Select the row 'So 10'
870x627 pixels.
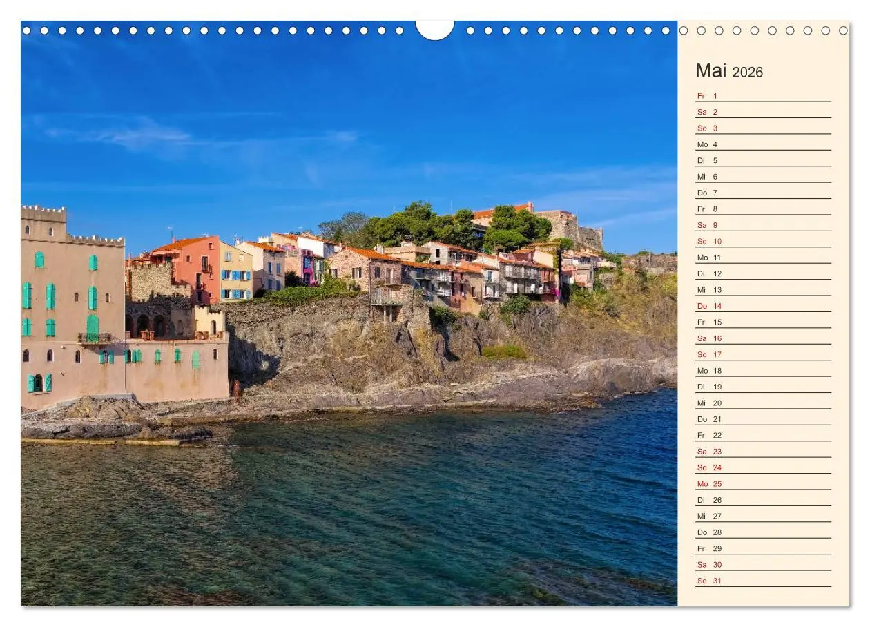[x=763, y=241]
